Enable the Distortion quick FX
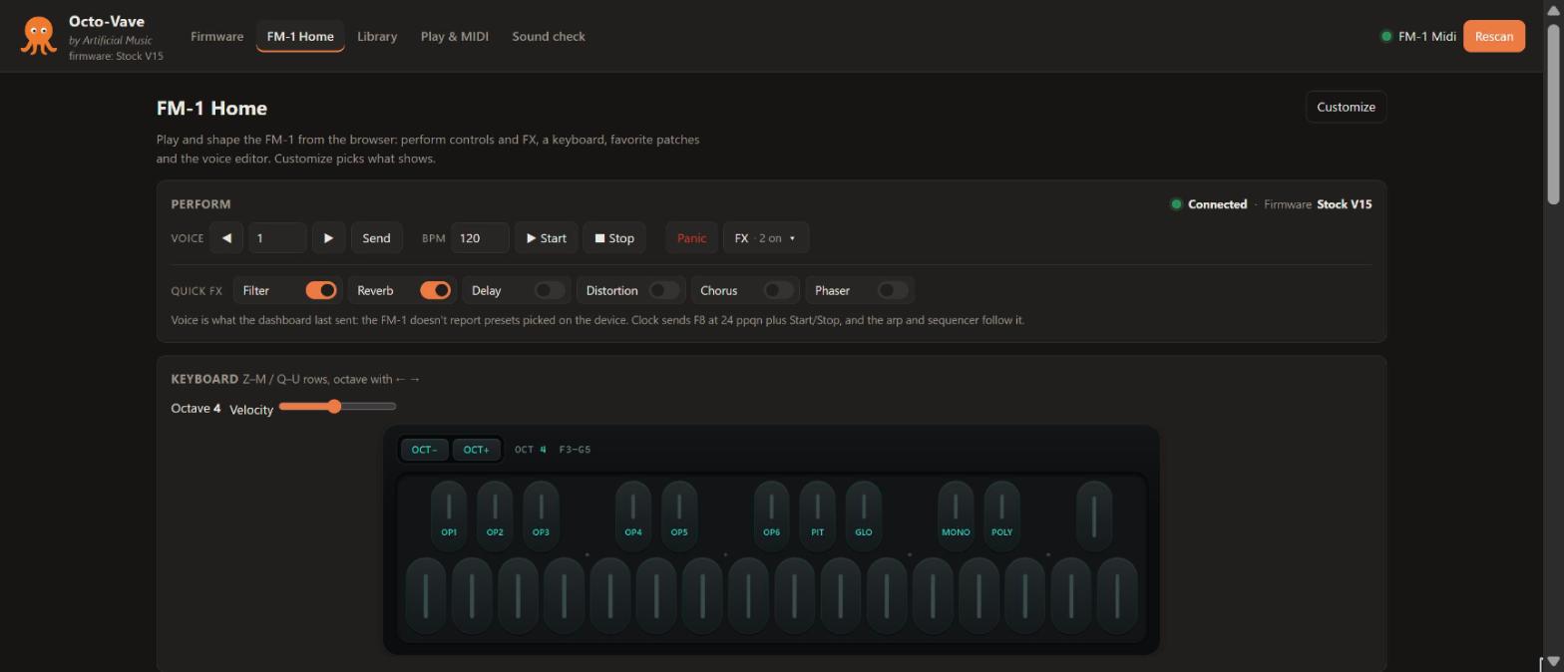The width and height of the screenshot is (1564, 672). point(664,290)
